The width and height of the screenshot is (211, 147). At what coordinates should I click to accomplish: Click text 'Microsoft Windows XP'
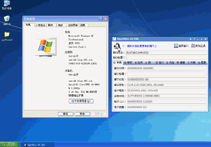pyautogui.click(x=81, y=36)
